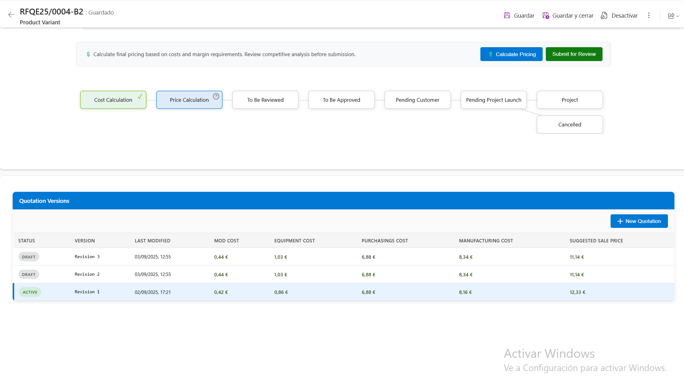Click the ACTIVE status badge
The width and height of the screenshot is (684, 387).
(x=30, y=292)
